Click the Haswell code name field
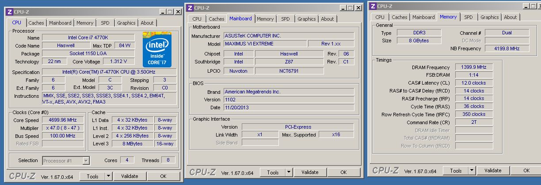This screenshot has height=185, width=541. [66, 45]
